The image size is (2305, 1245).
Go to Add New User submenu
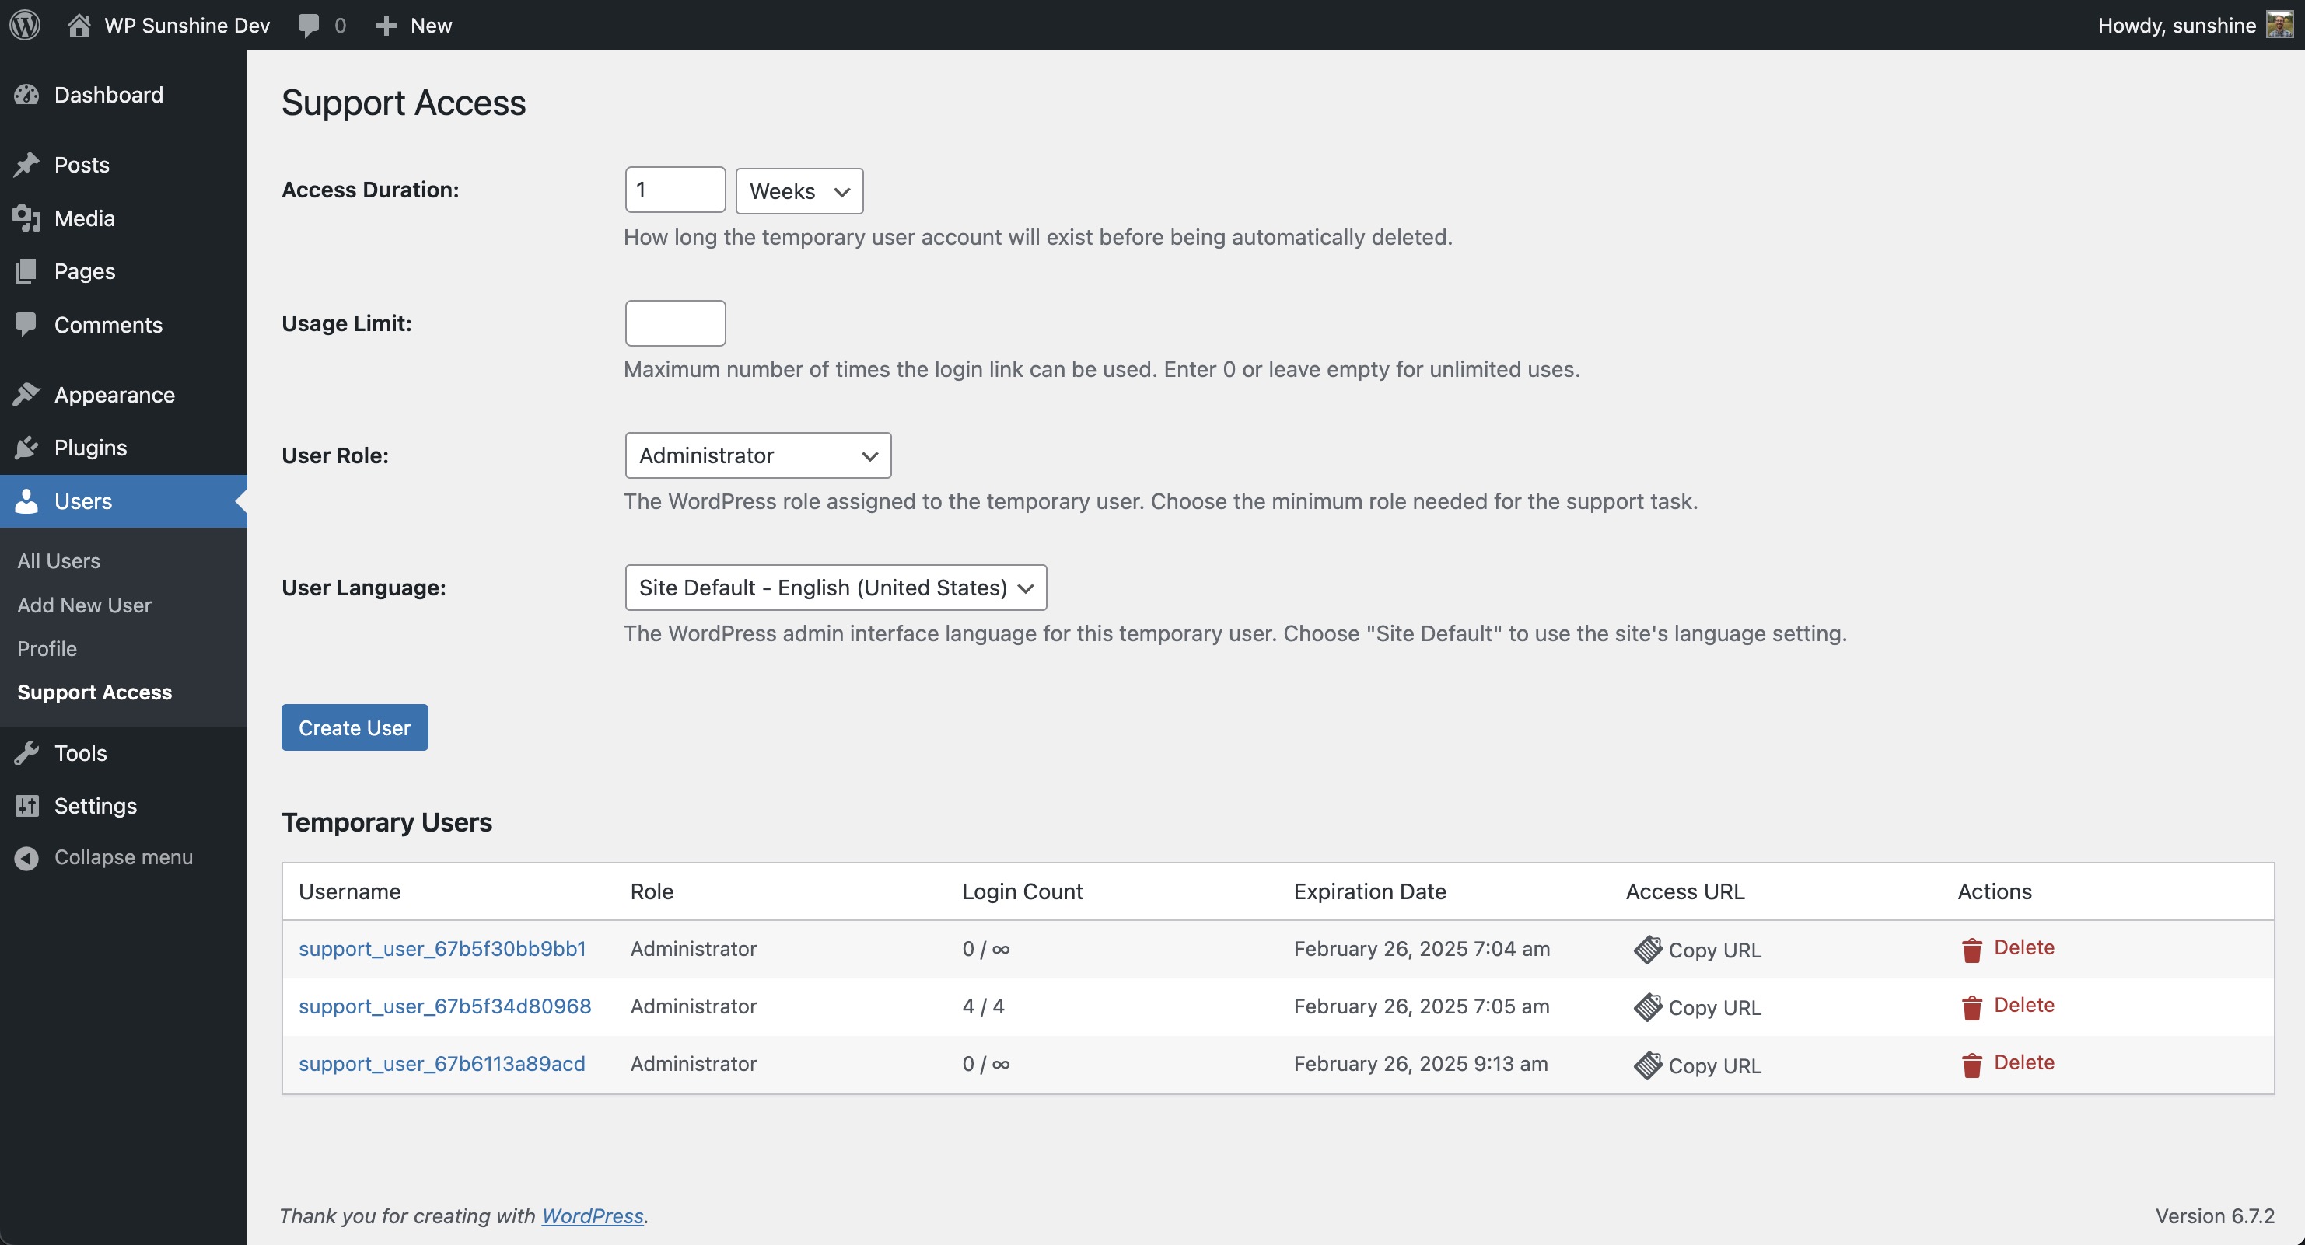click(x=84, y=605)
